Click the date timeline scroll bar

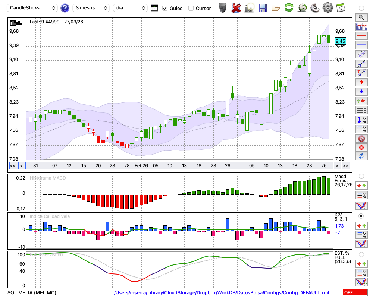[x=179, y=166]
